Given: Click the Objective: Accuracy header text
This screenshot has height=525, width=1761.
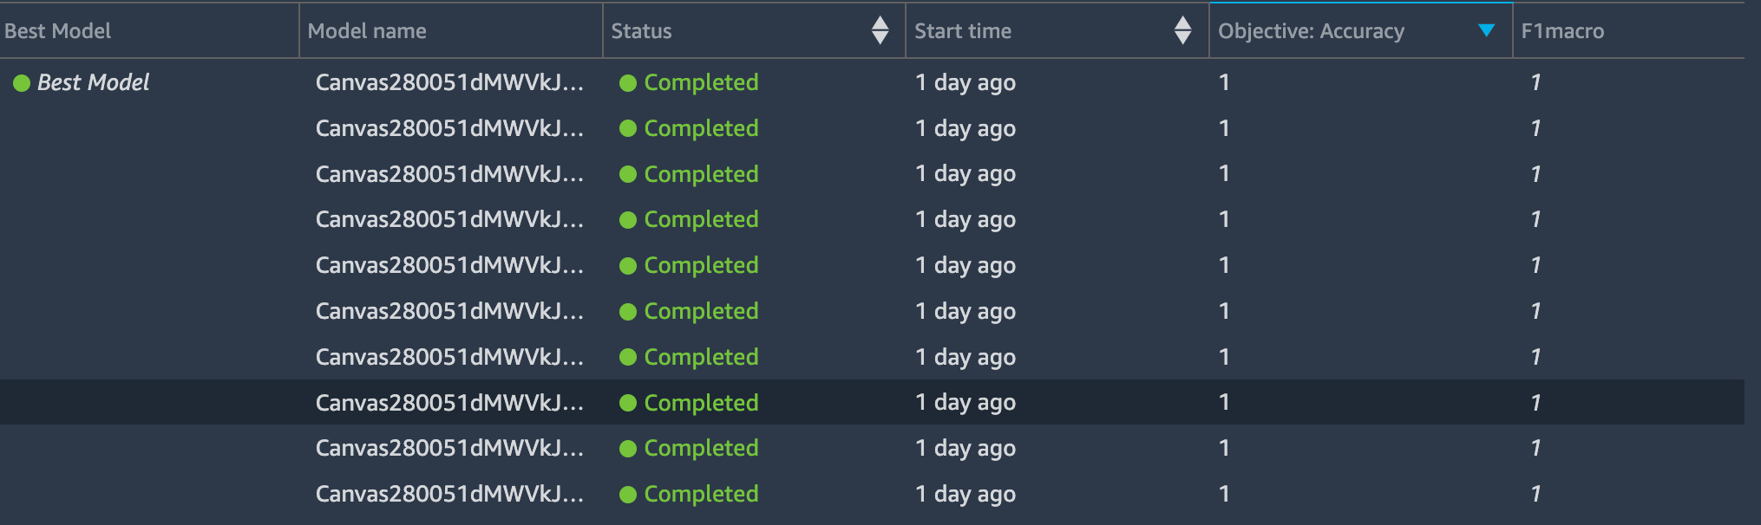Looking at the screenshot, I should [x=1311, y=31].
